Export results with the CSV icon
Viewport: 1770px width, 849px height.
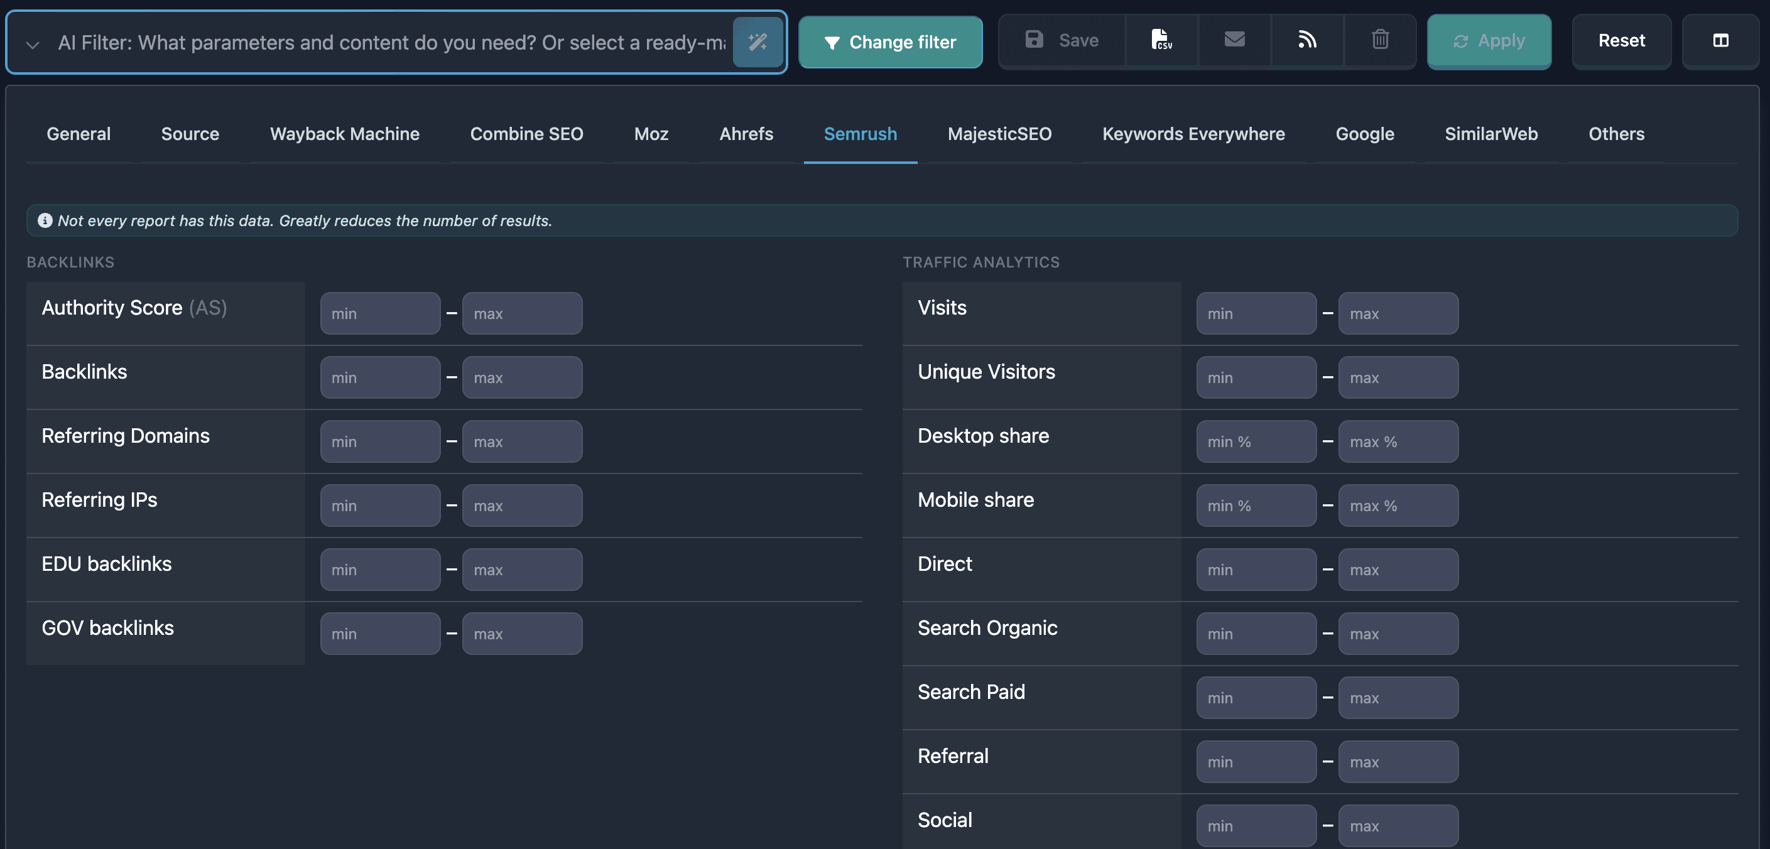point(1162,41)
